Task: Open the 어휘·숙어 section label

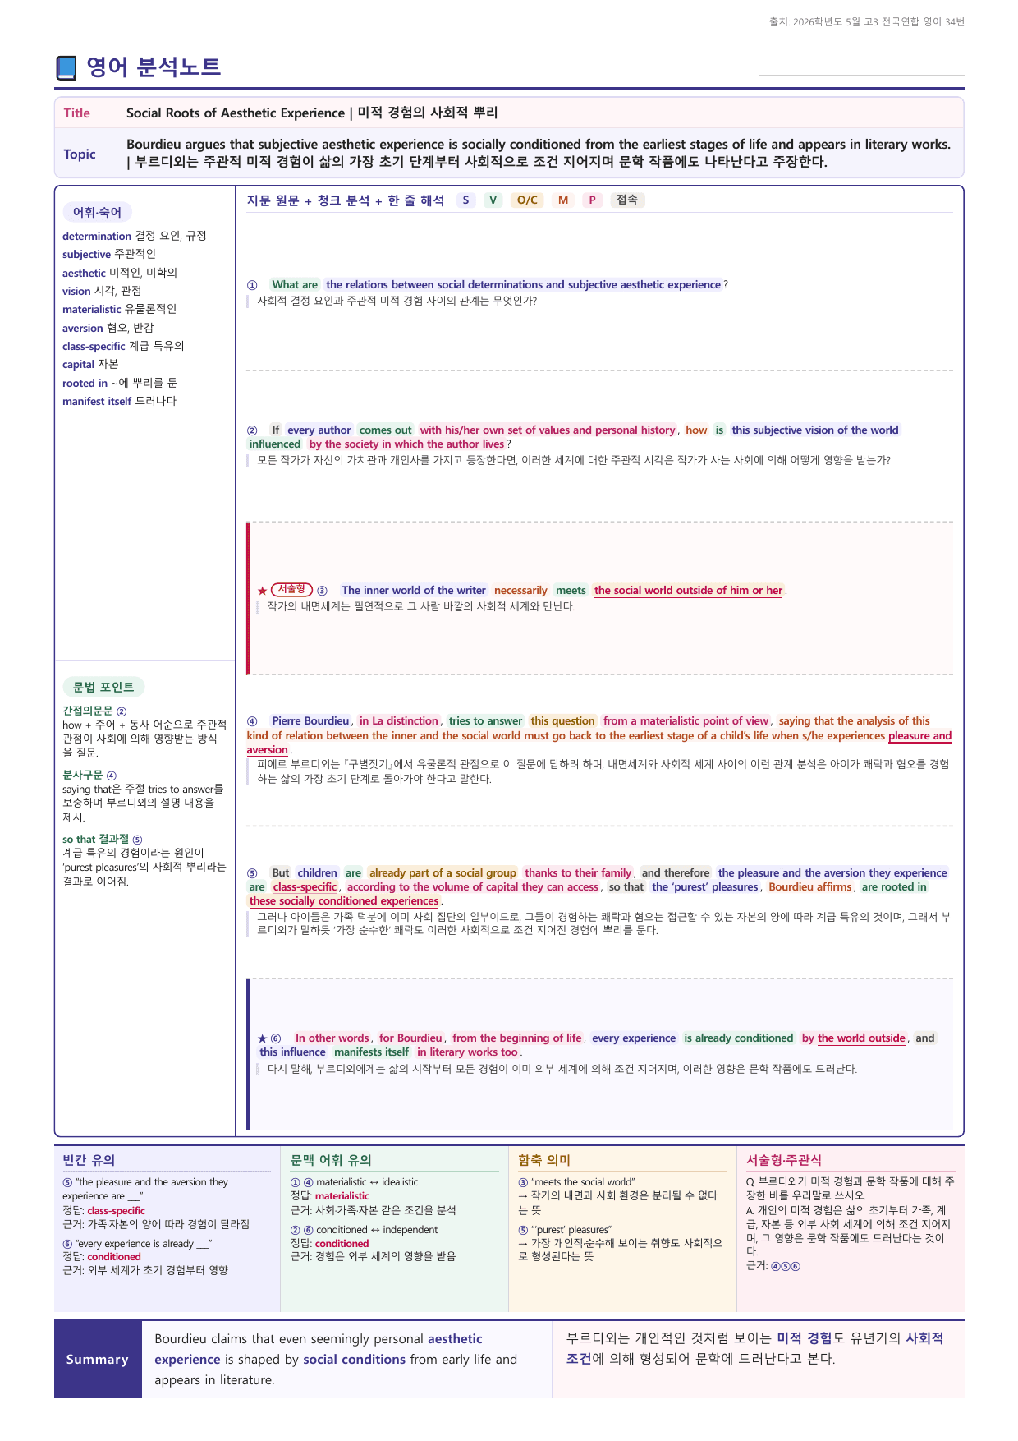Action: 97,213
